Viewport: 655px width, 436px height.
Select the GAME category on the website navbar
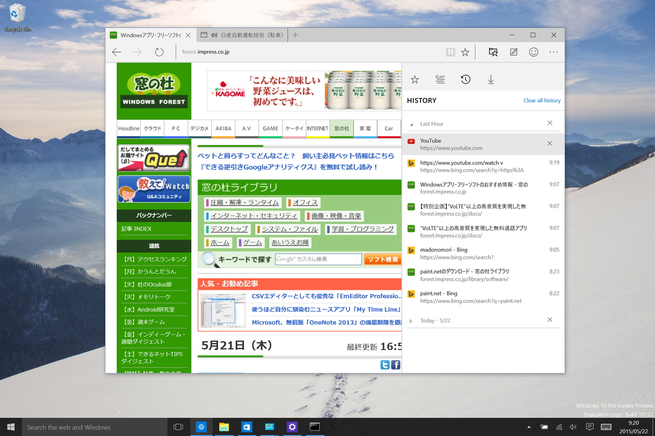pos(270,128)
